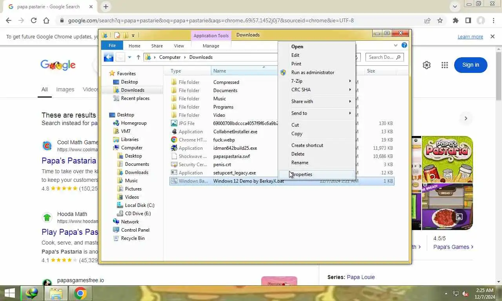Open Papa's Games link
Screen dimensions: 502x301
453,247
